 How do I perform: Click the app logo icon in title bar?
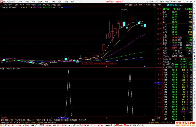click(1, 1)
